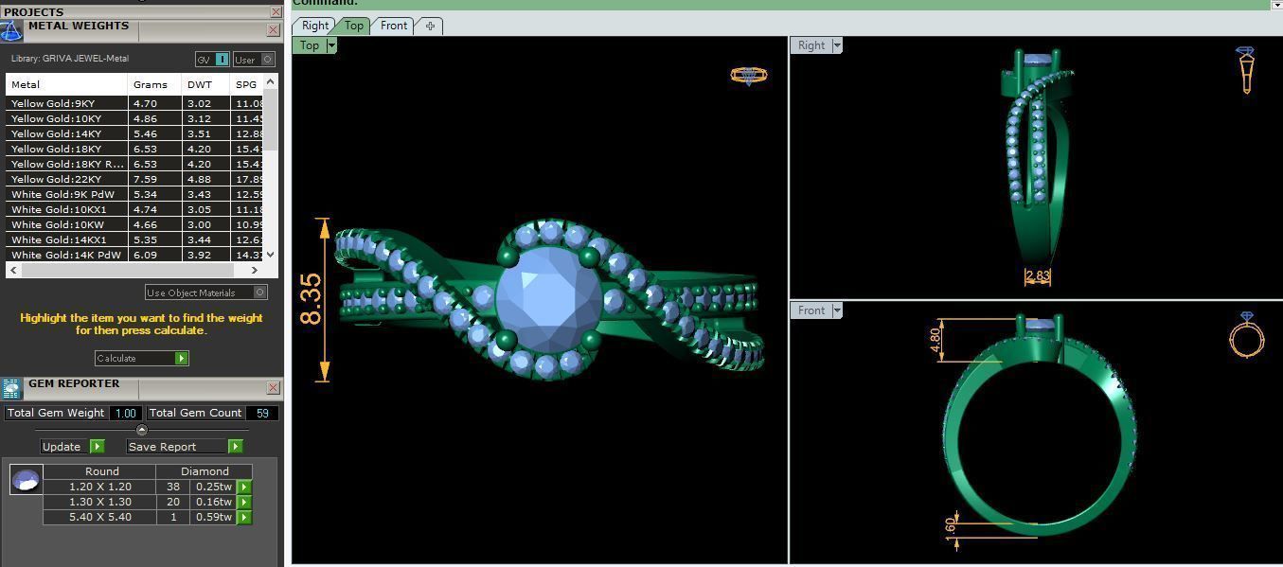This screenshot has height=567, width=1283.
Task: Open the Front viewport label dropdown
Action: [x=836, y=310]
